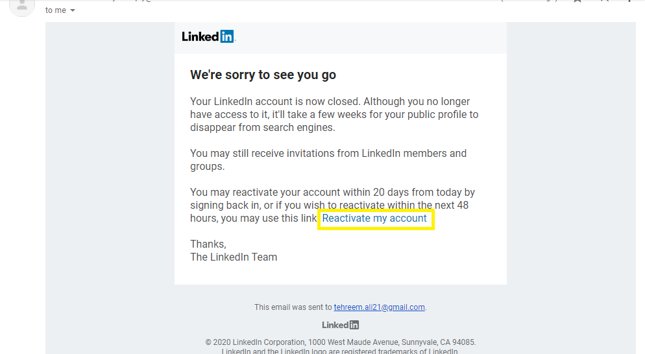Click the "This email was sent to" text

pyautogui.click(x=293, y=307)
